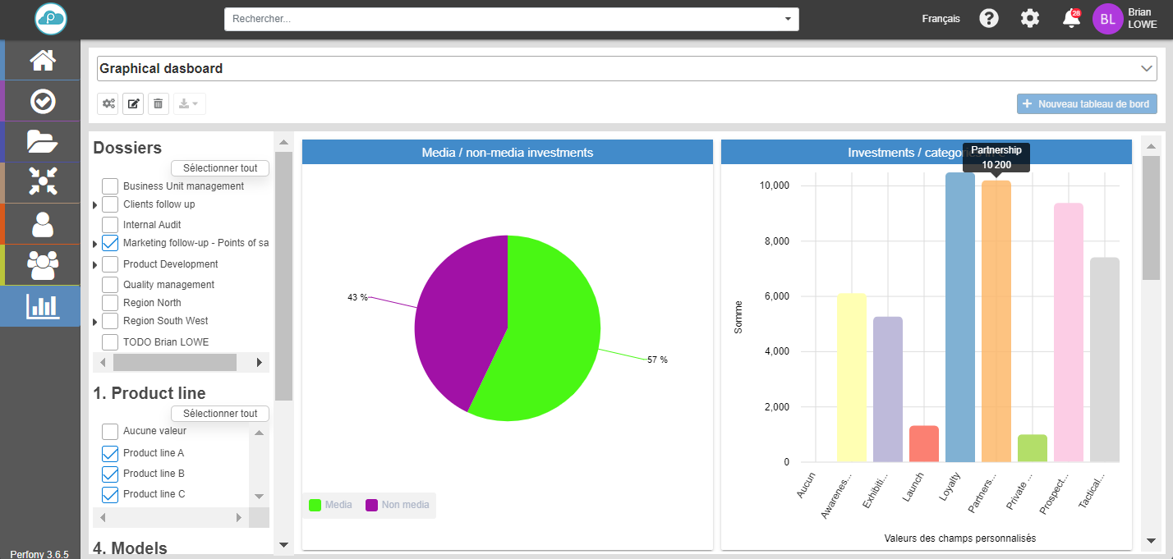Click the Product line list down arrow

pos(260,497)
